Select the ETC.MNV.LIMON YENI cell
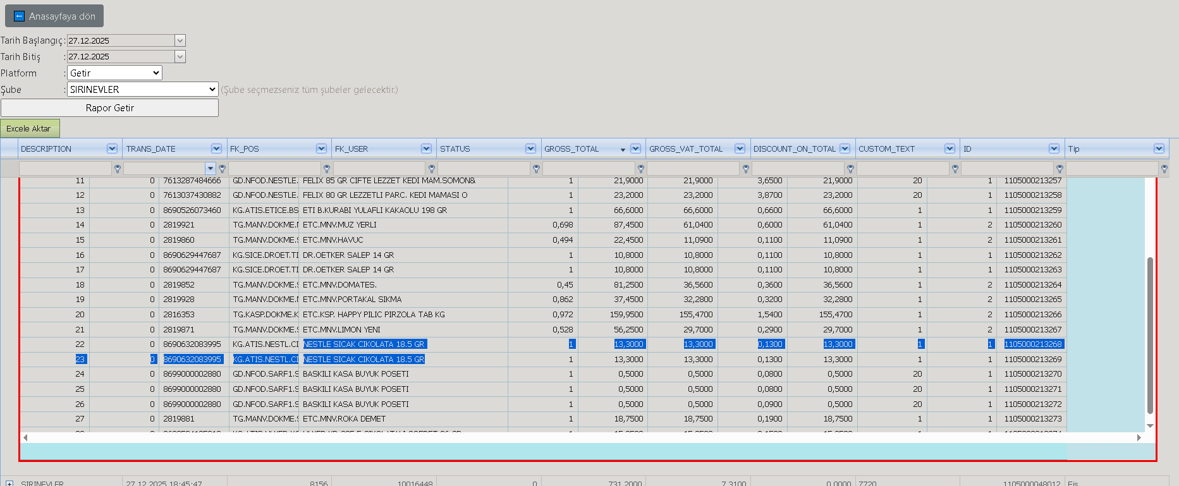 (x=403, y=330)
